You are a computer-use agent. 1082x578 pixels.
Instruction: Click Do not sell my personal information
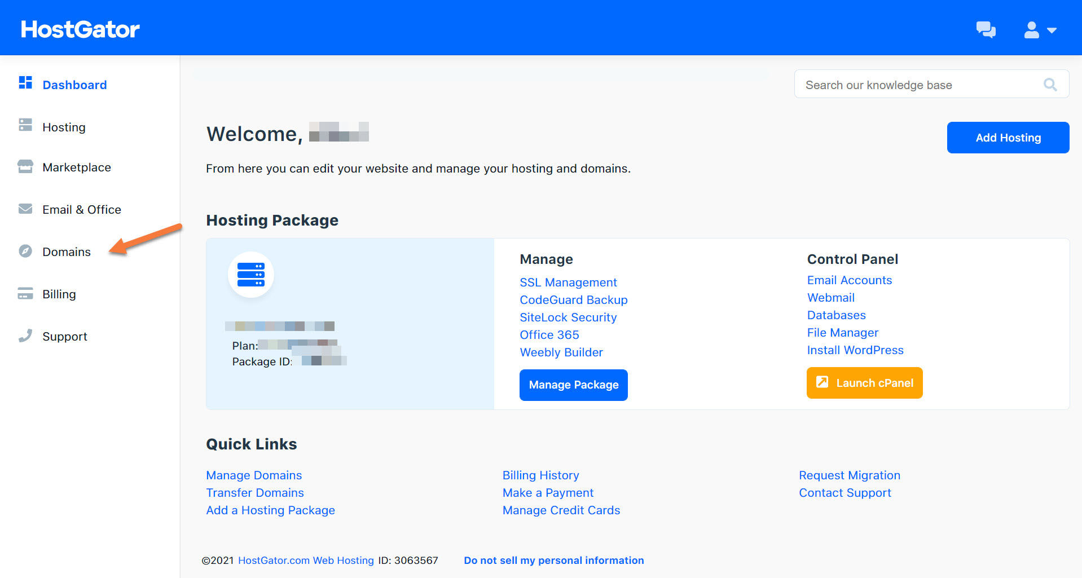click(554, 561)
